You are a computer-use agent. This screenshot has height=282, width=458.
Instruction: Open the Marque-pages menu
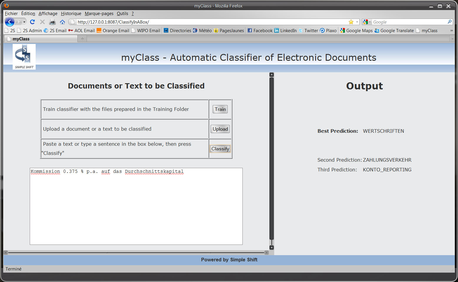coord(99,14)
